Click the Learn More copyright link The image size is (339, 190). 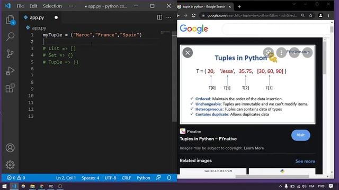(254, 148)
